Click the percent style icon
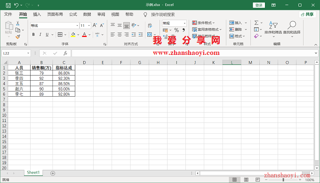 coord(176,30)
